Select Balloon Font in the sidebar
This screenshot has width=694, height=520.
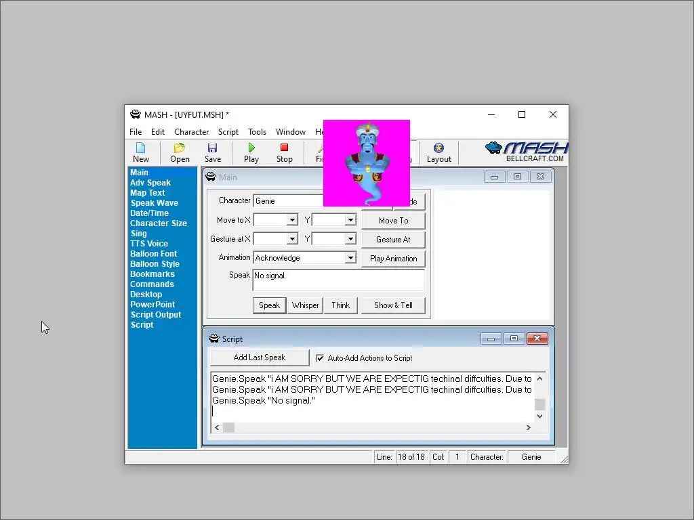(153, 254)
